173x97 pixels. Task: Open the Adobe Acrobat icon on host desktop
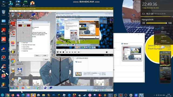click(x=4, y=31)
